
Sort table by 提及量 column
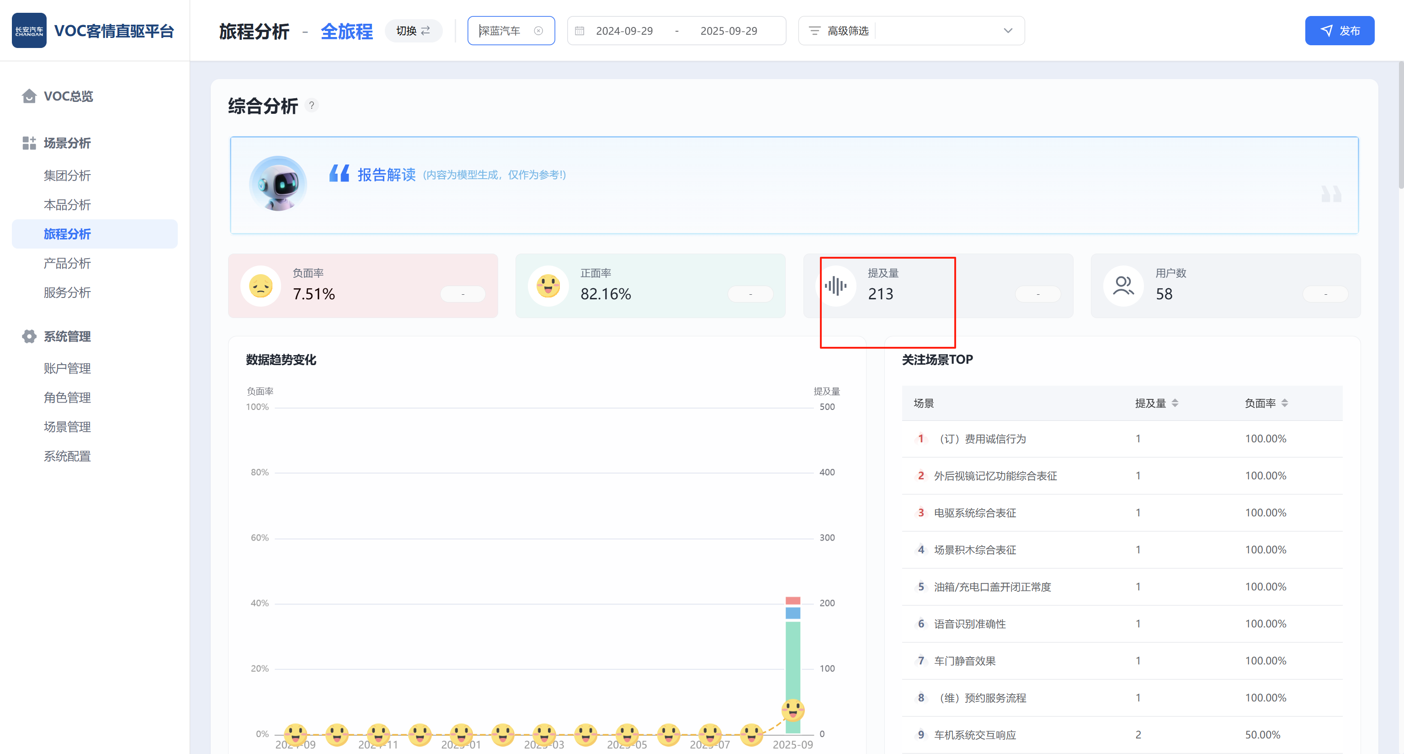[x=1175, y=403]
